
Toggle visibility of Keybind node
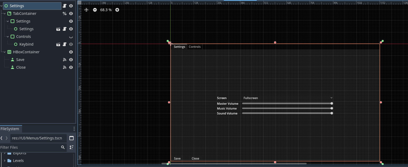point(71,44)
